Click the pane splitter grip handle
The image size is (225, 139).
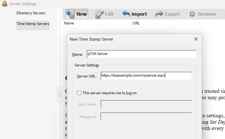click(x=59, y=94)
